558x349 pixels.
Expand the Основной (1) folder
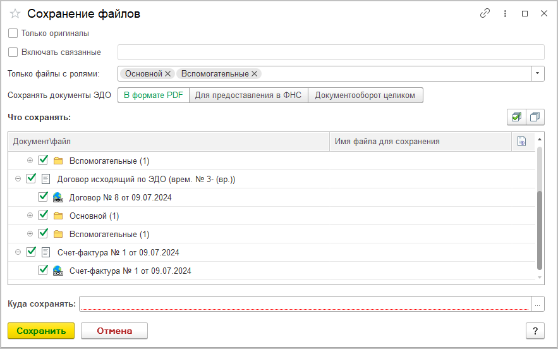coord(30,216)
